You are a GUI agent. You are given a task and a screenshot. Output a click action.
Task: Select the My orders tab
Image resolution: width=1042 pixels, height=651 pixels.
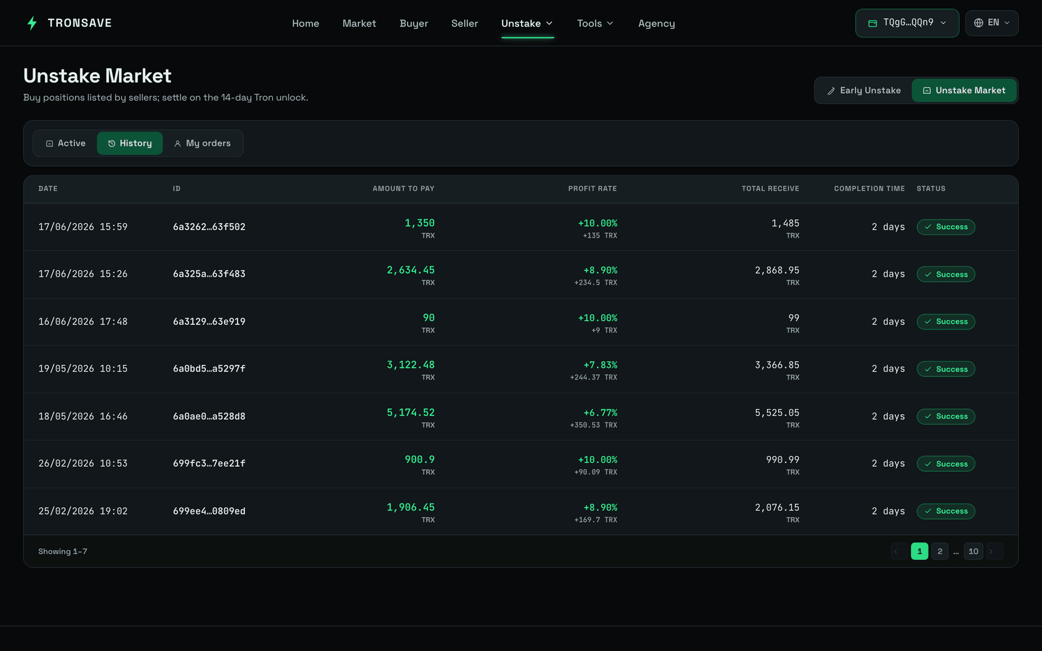[x=203, y=143]
